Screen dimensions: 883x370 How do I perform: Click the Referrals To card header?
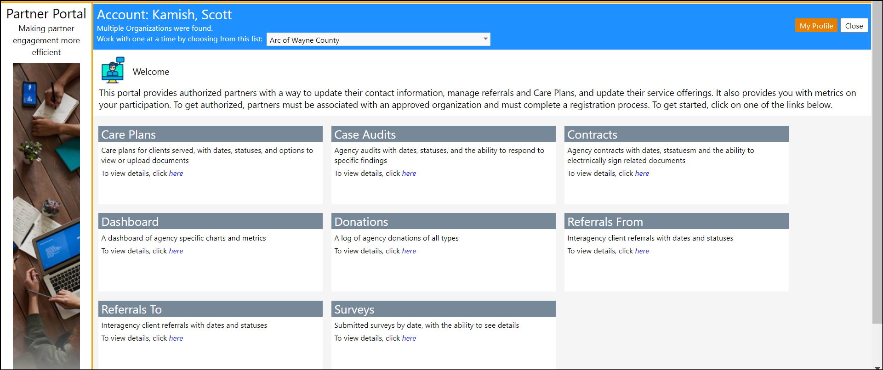[x=211, y=309]
